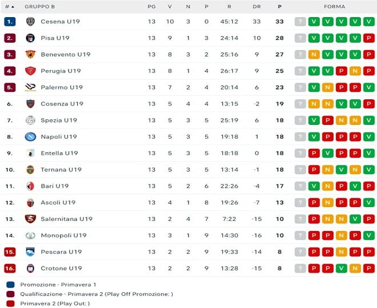377x308 pixels.
Task: Sort table by rank number column
Action: (10, 6)
